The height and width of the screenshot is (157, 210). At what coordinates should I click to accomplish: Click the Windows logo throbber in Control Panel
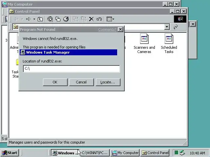[x=180, y=19]
